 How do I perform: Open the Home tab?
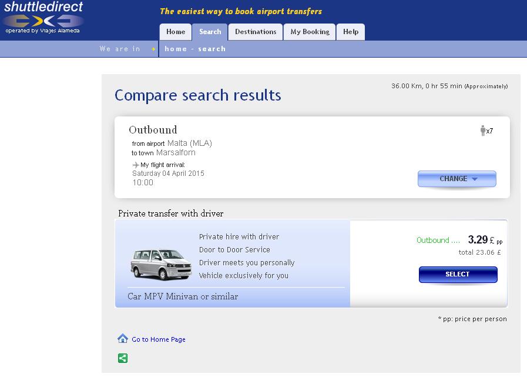[x=176, y=32]
